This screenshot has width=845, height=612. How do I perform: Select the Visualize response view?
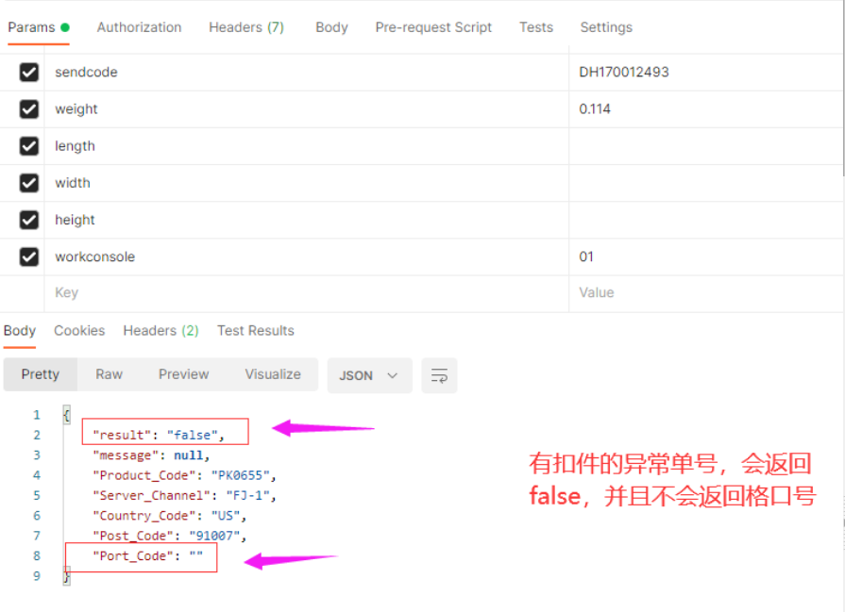[272, 374]
